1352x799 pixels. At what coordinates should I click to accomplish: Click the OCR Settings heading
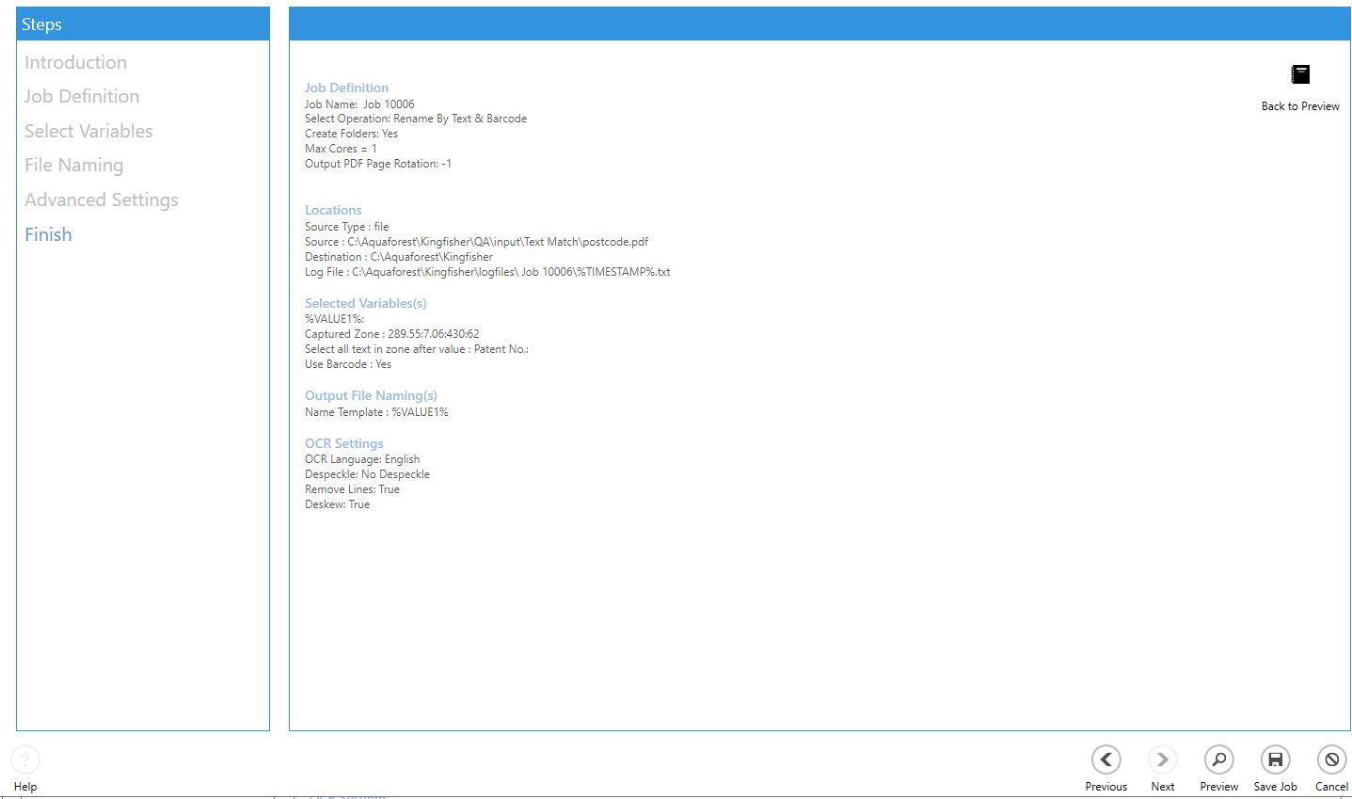(x=343, y=443)
